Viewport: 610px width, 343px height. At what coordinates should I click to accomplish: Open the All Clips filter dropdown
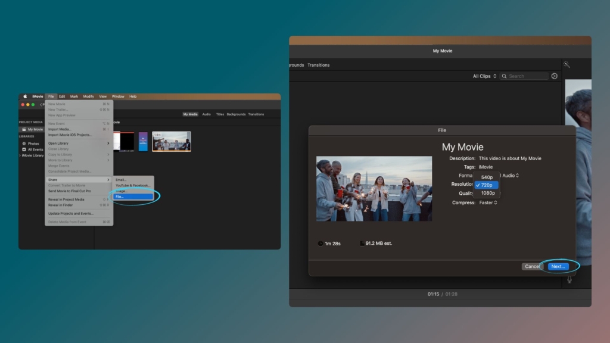point(484,76)
